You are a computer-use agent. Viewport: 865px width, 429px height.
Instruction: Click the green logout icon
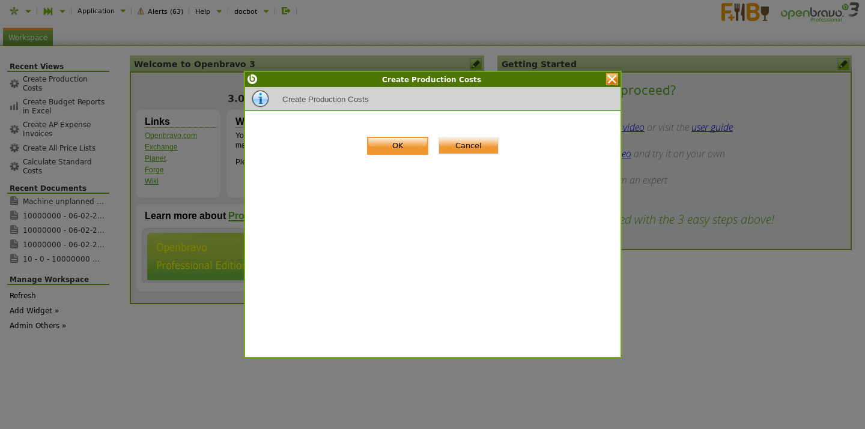click(x=286, y=11)
